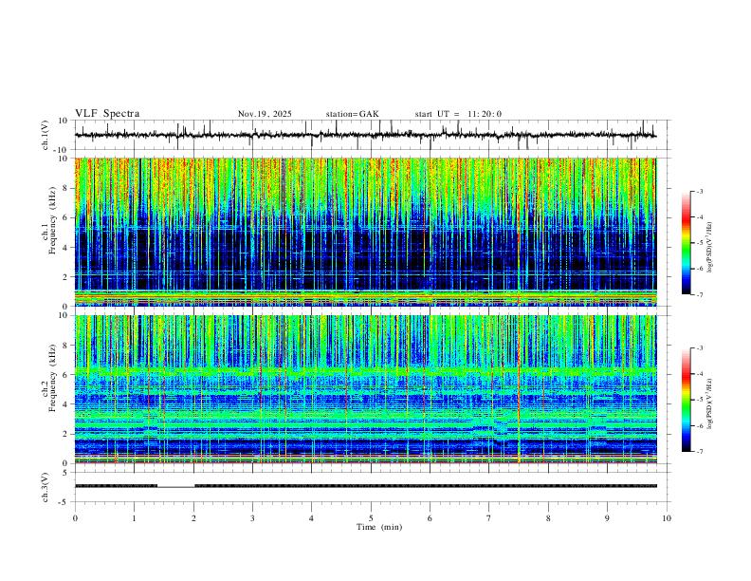Image resolution: width=751 pixels, height=581 pixels.
Task: Click the ch.1 color bar log(PSD) label
Action: (710, 248)
